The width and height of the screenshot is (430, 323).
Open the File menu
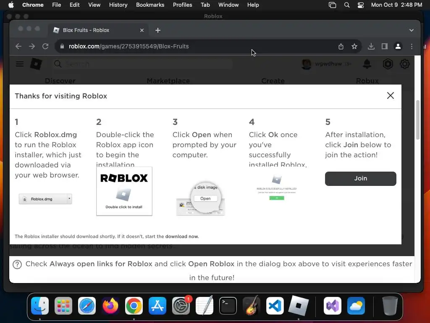pyautogui.click(x=57, y=5)
